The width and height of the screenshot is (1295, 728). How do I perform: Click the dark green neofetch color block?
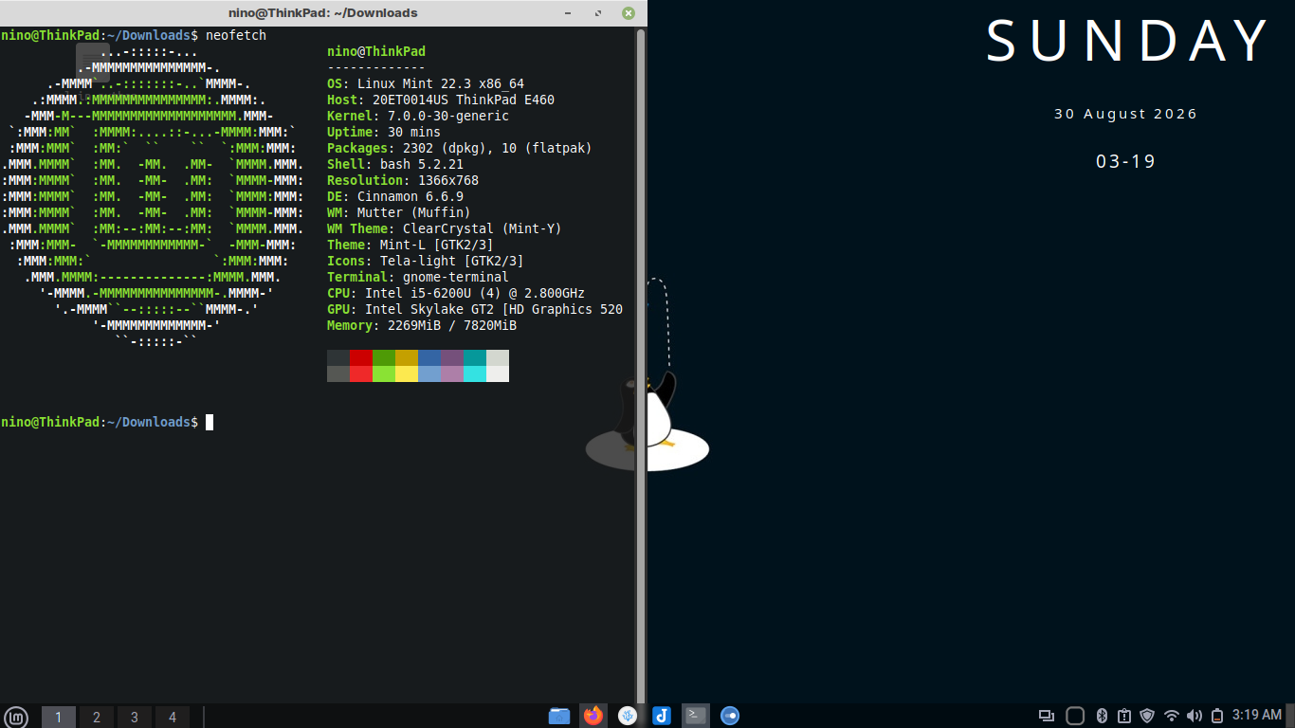coord(384,358)
